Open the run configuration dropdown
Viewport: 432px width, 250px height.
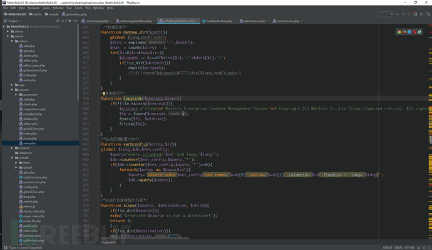point(386,14)
